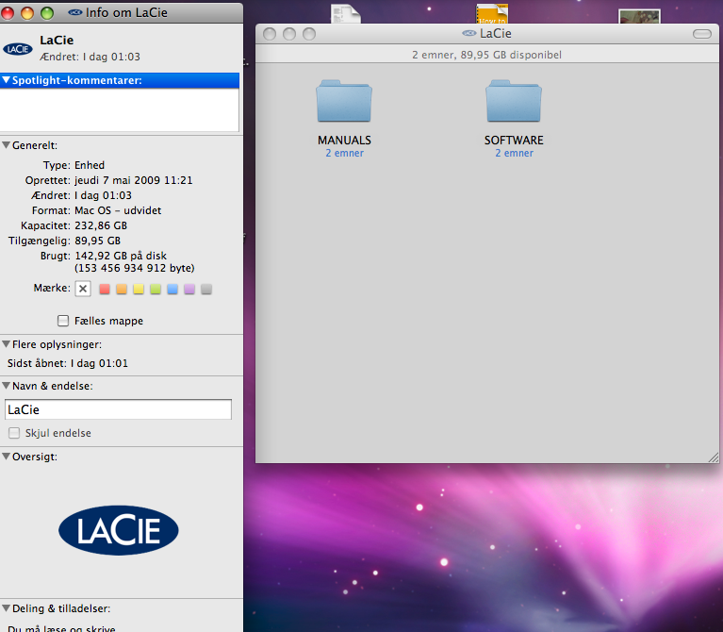
Task: Collapse the Spotlight-kommentarer section
Action: tap(6, 80)
